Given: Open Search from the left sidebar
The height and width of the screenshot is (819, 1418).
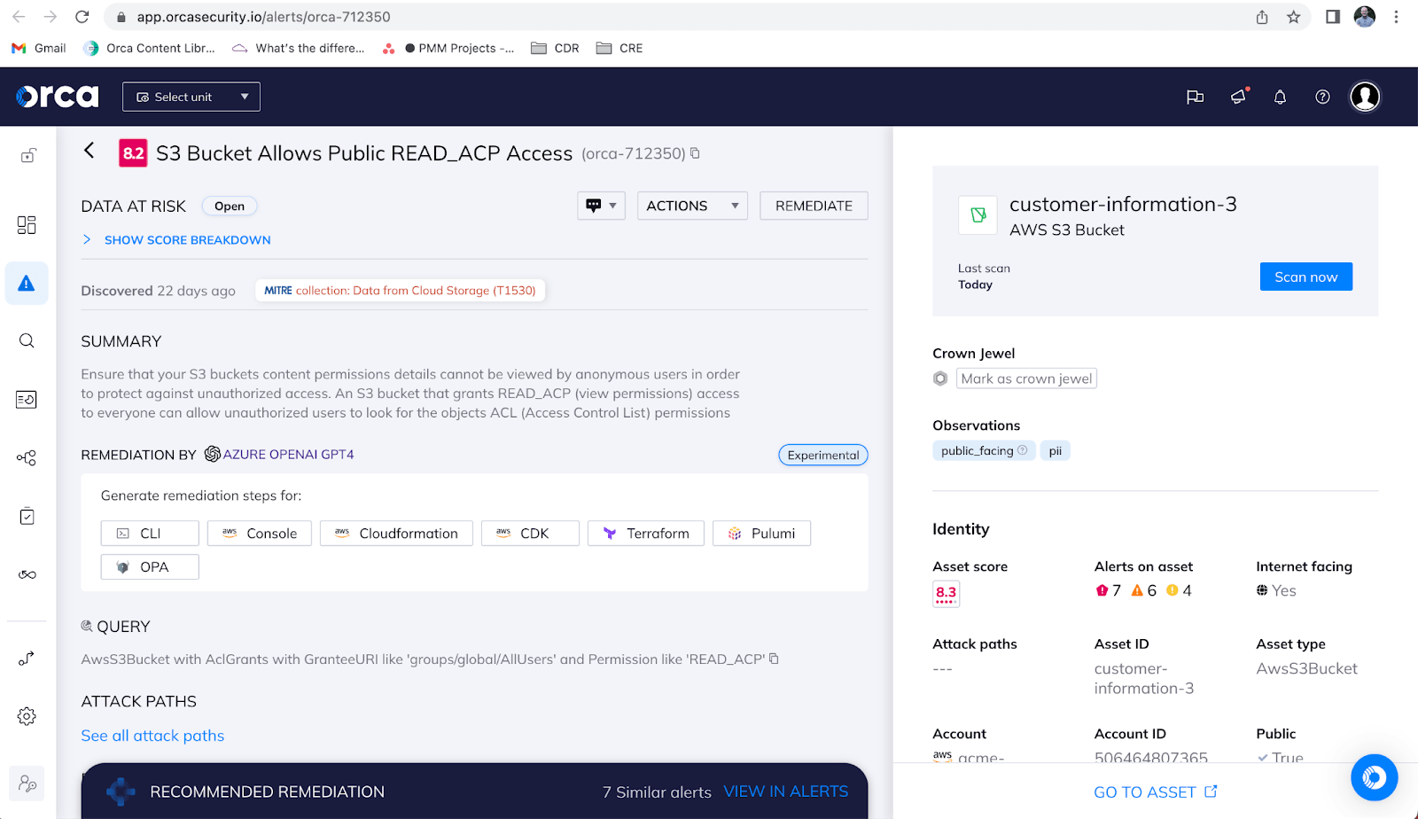Looking at the screenshot, I should tap(26, 340).
